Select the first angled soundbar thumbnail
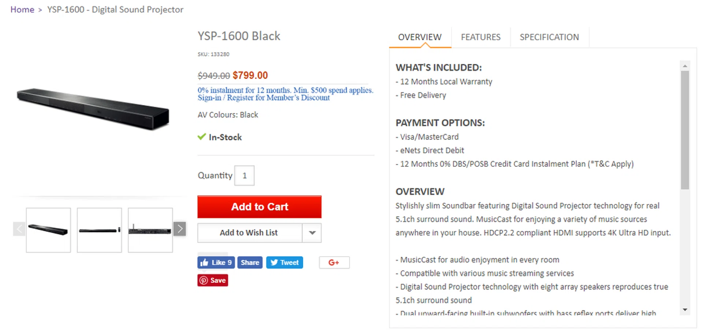This screenshot has width=703, height=333. [x=48, y=230]
